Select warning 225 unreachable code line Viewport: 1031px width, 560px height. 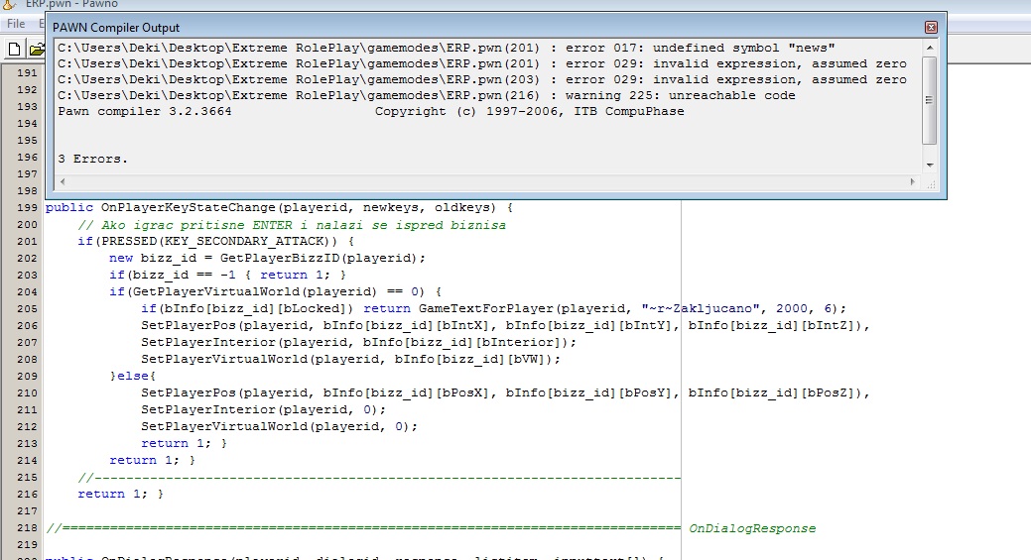click(426, 95)
